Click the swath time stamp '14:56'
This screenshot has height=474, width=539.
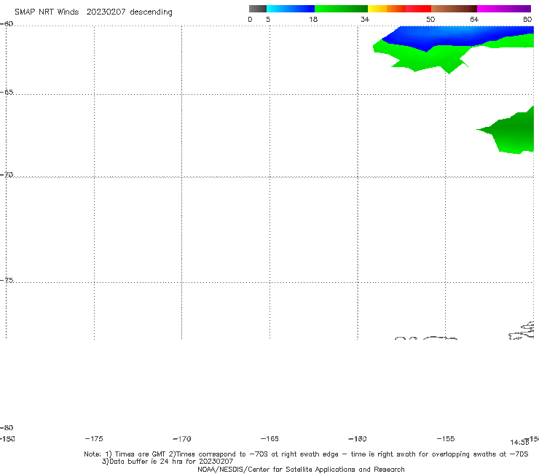519,443
